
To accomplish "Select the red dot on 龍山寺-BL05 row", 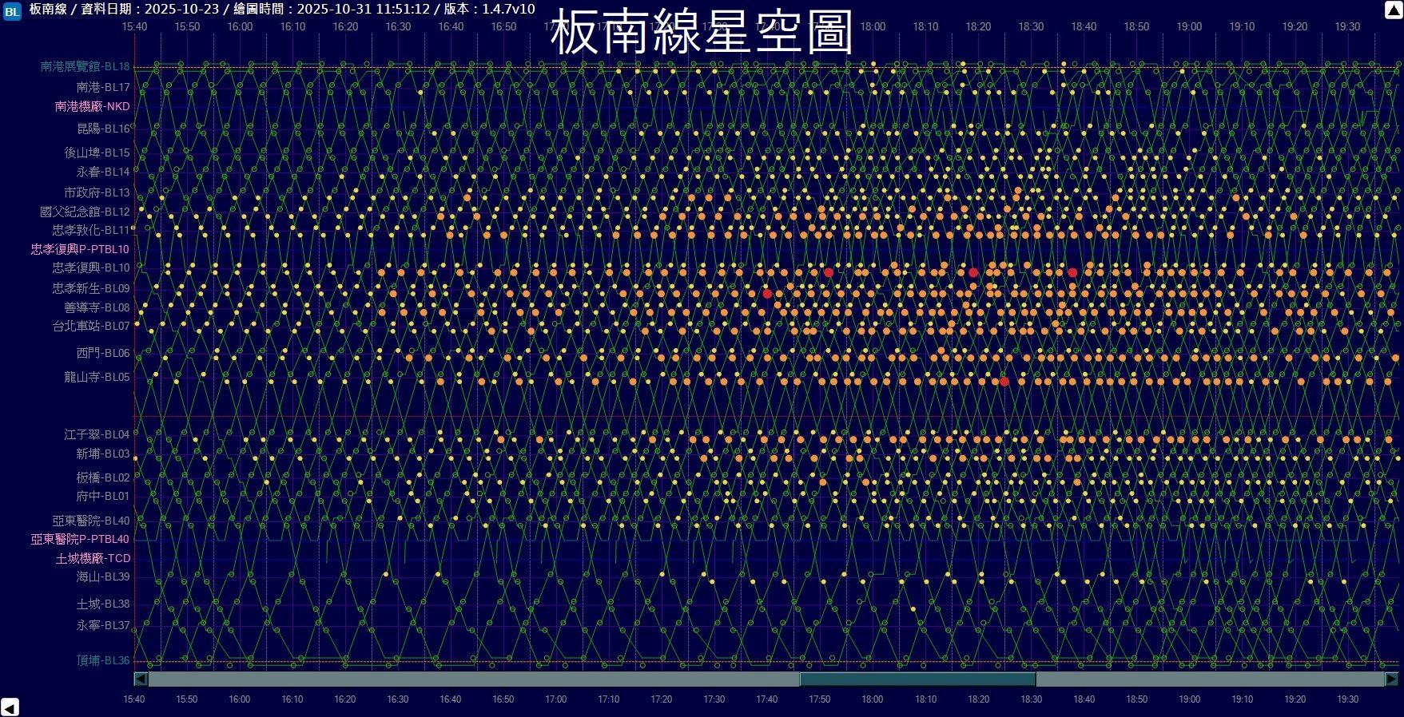I will [x=1004, y=382].
